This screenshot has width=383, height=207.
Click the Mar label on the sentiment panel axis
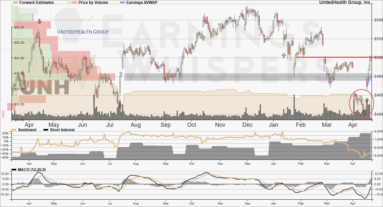[327, 163]
